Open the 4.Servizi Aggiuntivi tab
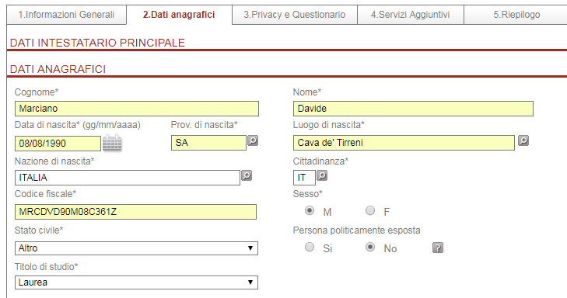Screen dimensions: 567x298 (x=411, y=15)
